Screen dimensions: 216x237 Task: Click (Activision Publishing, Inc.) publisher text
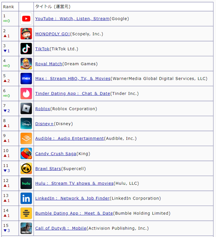point(118,228)
